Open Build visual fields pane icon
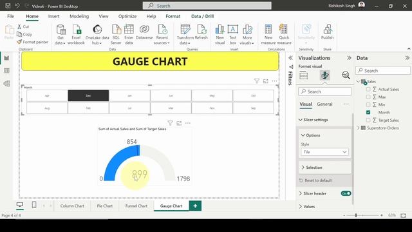This screenshot has width=412, height=232. pyautogui.click(x=303, y=75)
